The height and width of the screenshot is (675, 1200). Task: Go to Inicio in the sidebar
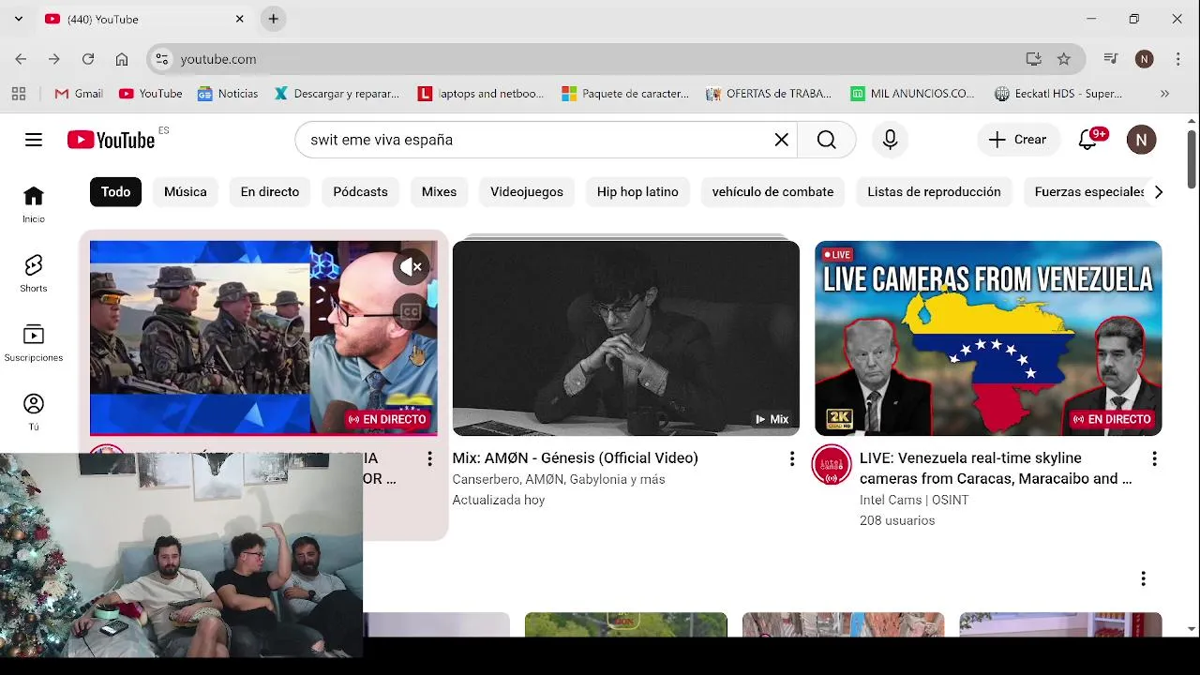point(34,204)
